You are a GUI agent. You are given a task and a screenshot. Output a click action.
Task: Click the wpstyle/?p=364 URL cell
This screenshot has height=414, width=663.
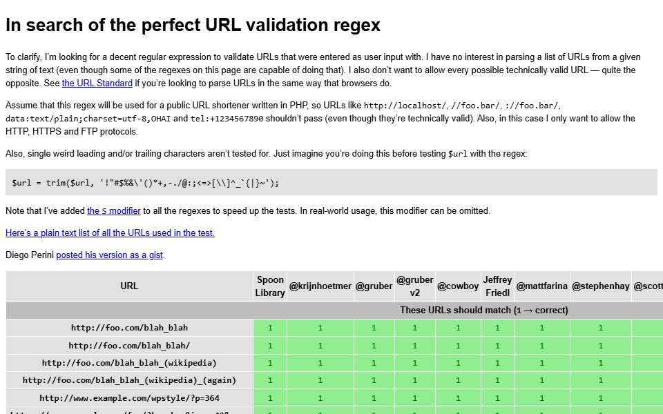click(x=129, y=398)
